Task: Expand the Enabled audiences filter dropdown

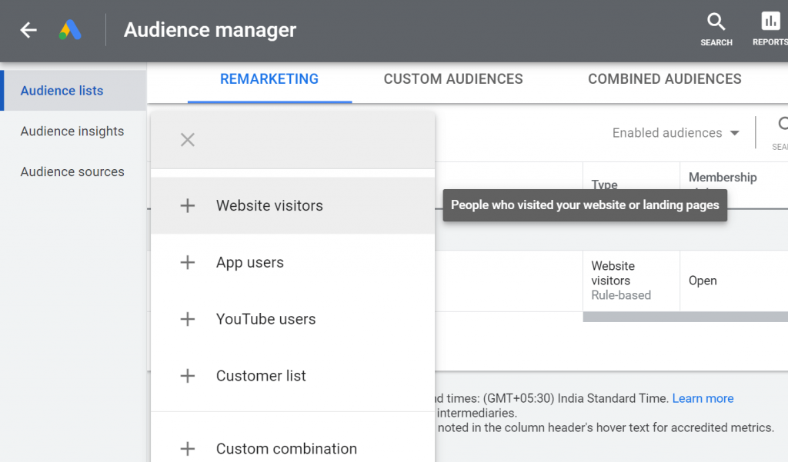Action: [676, 133]
